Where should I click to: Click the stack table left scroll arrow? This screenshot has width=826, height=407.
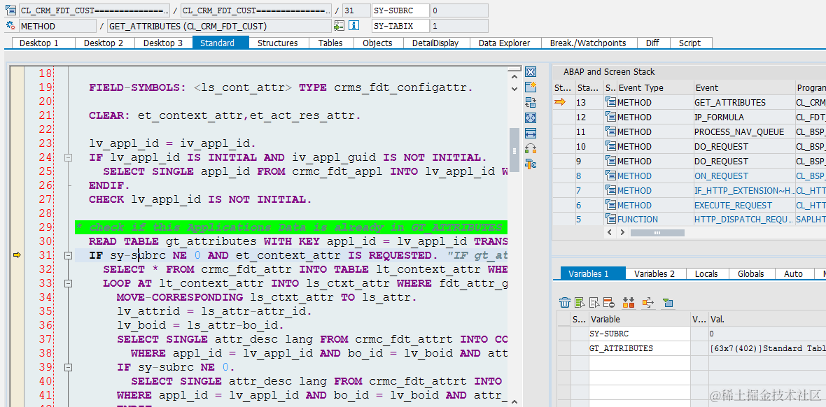pyautogui.click(x=610, y=231)
